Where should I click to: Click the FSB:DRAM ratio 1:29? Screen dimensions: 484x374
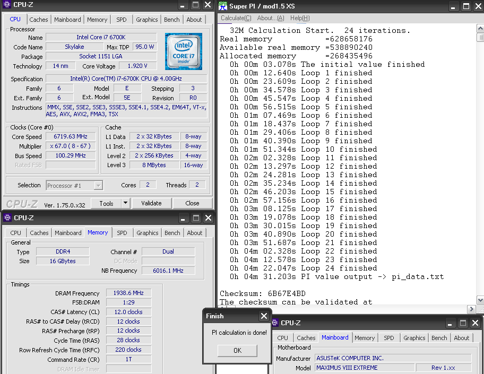[128, 302]
